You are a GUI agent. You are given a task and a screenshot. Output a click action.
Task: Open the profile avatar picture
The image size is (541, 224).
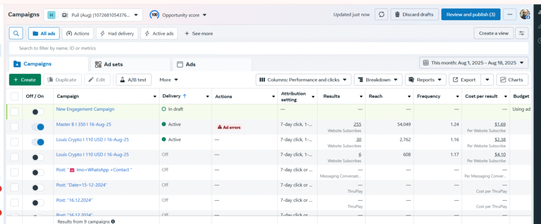pyautogui.click(x=525, y=15)
